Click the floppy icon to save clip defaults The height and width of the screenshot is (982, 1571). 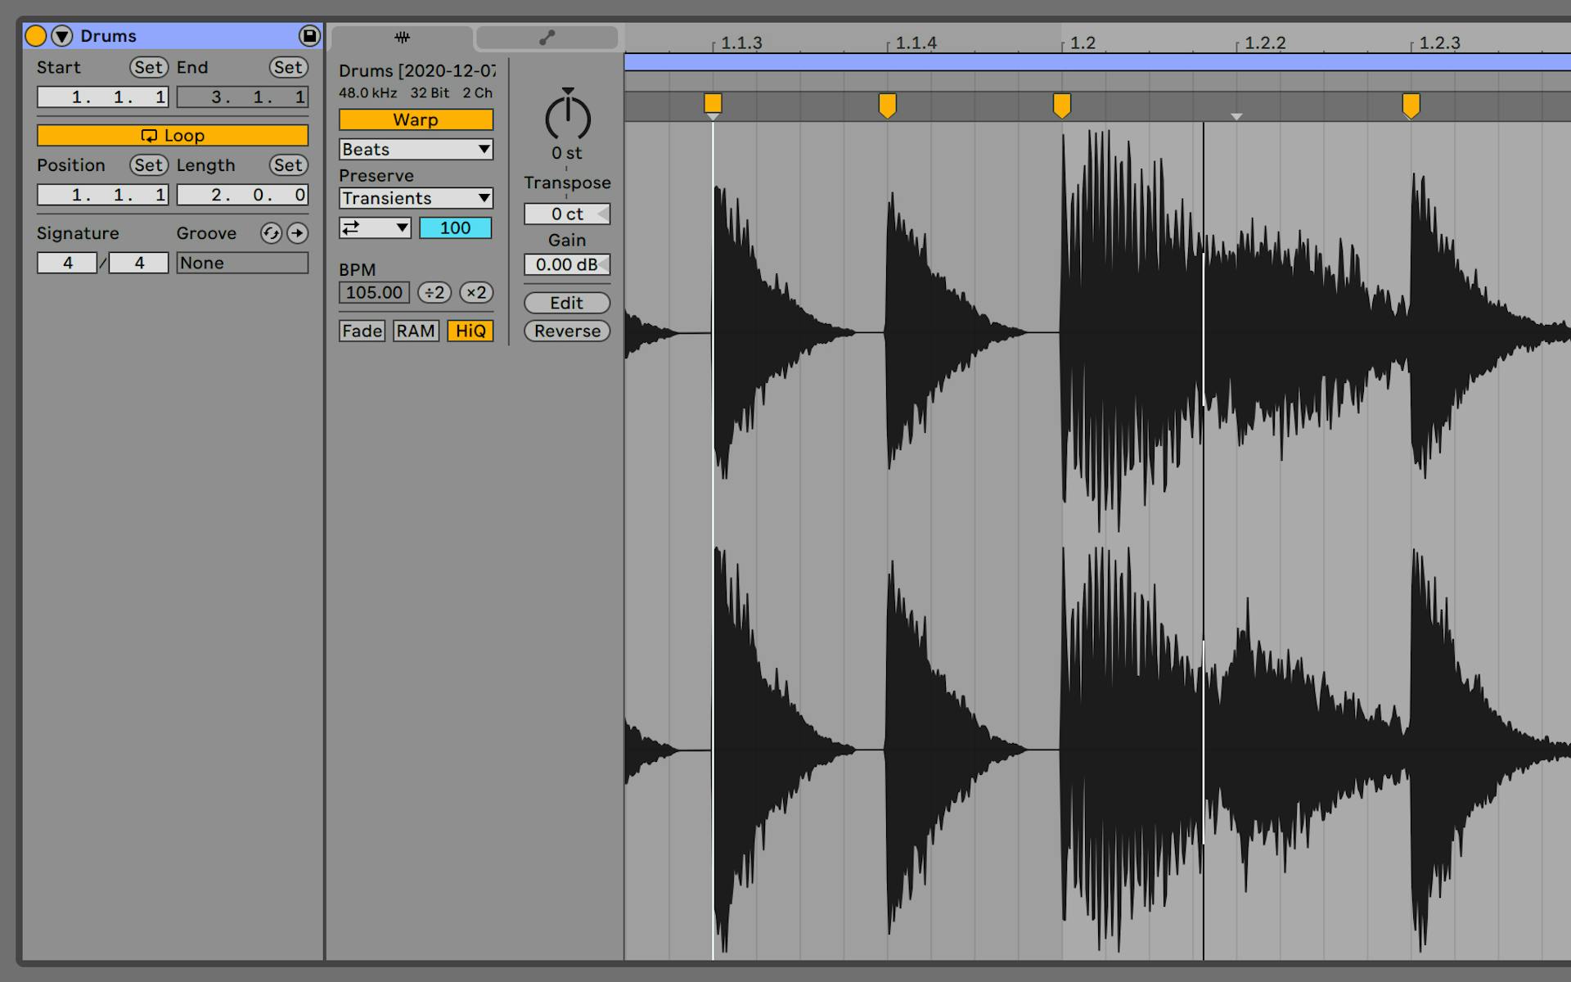[x=308, y=35]
